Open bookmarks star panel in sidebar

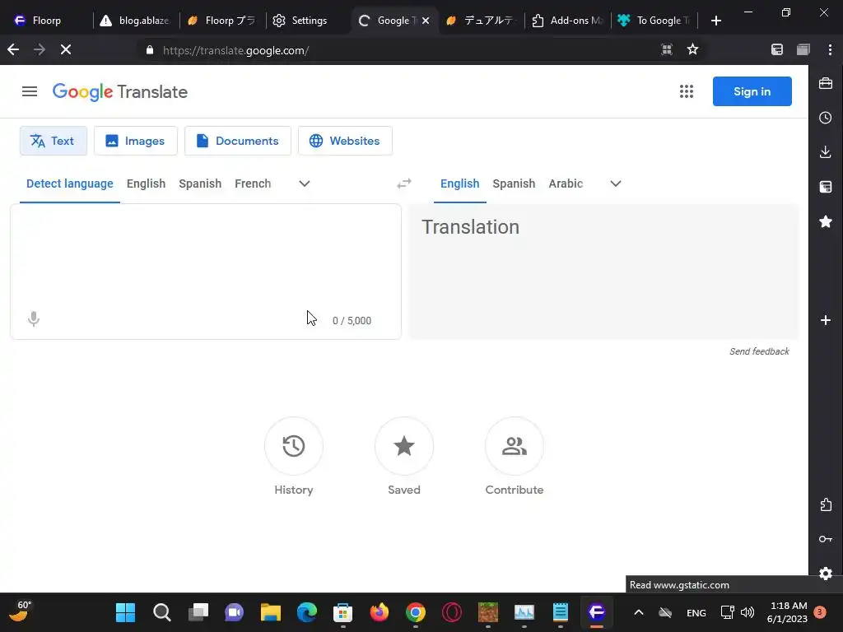pyautogui.click(x=826, y=221)
